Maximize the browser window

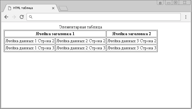pyautogui.click(x=176, y=2)
